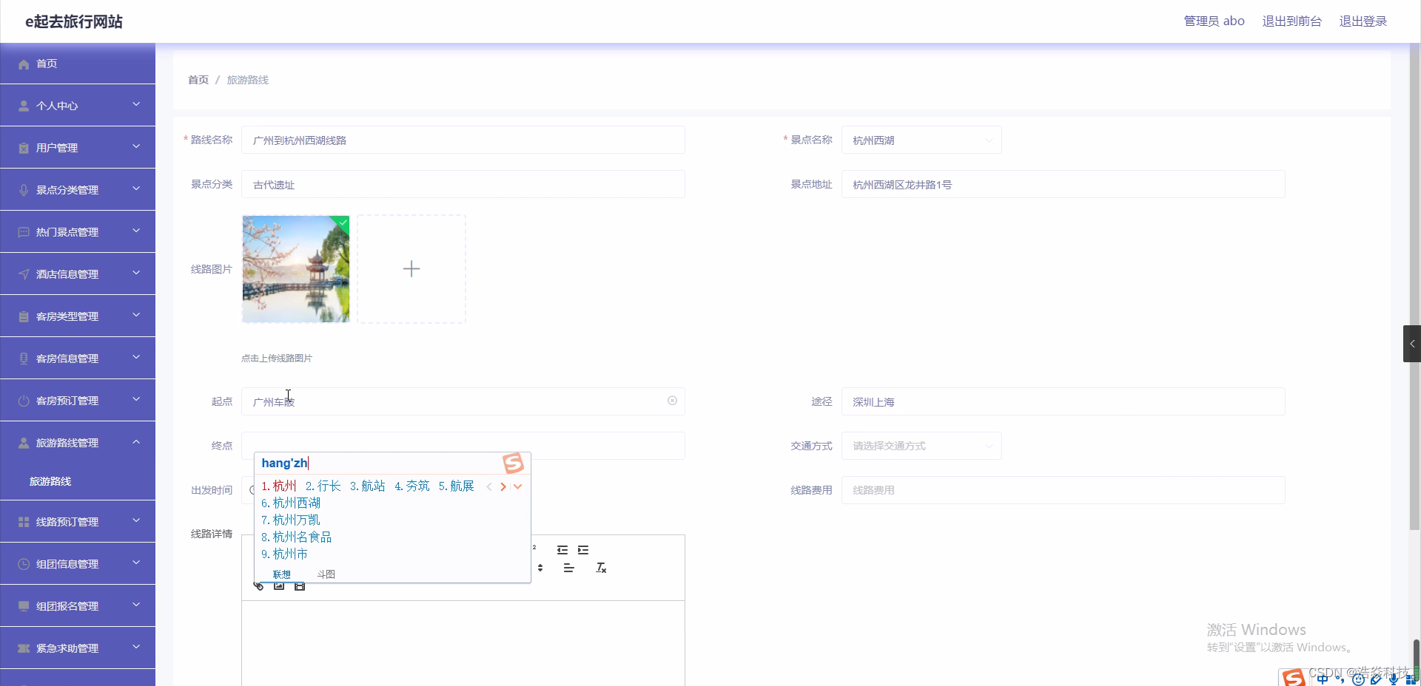This screenshot has width=1421, height=686.
Task: Insert a hyperlink in the route details editor
Action: click(x=259, y=586)
